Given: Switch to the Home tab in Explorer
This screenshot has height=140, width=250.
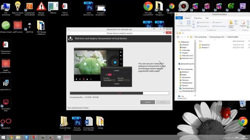Looking at the screenshot, I should point(187,18).
